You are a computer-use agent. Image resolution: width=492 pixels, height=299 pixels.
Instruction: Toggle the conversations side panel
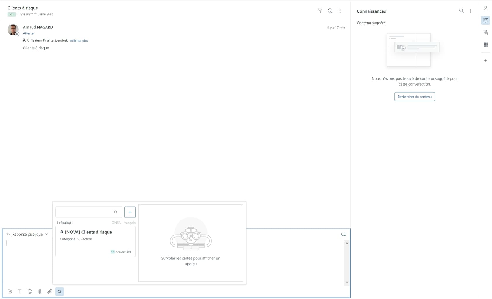[486, 32]
